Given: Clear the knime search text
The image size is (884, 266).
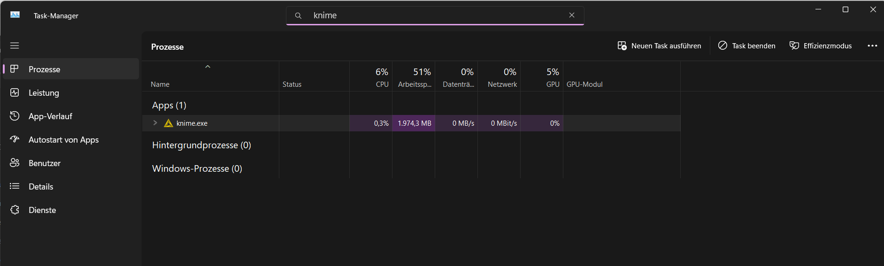Looking at the screenshot, I should [x=571, y=15].
